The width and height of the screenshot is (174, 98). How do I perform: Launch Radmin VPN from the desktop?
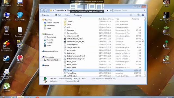pyautogui.click(x=20, y=17)
